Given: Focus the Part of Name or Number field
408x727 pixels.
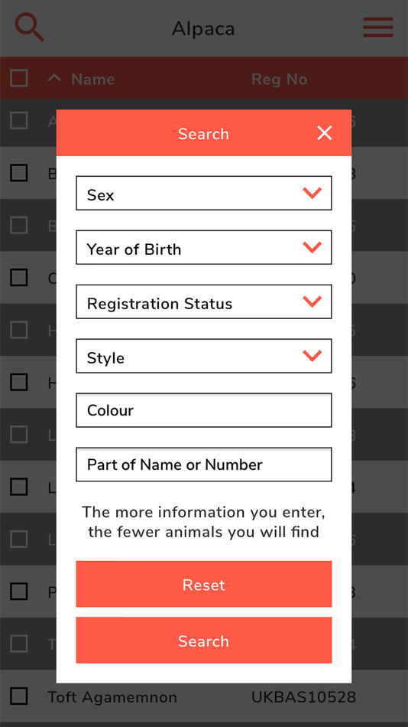Looking at the screenshot, I should (x=204, y=464).
